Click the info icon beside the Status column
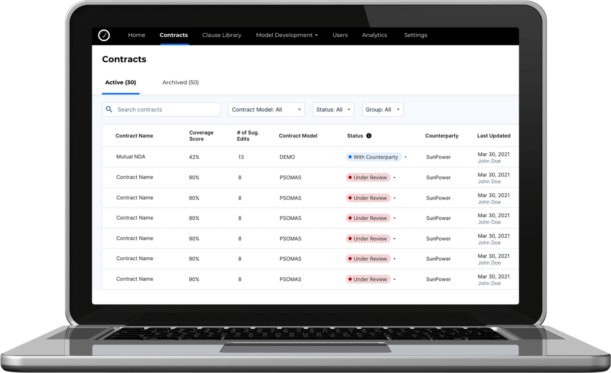The width and height of the screenshot is (611, 373). click(x=368, y=136)
